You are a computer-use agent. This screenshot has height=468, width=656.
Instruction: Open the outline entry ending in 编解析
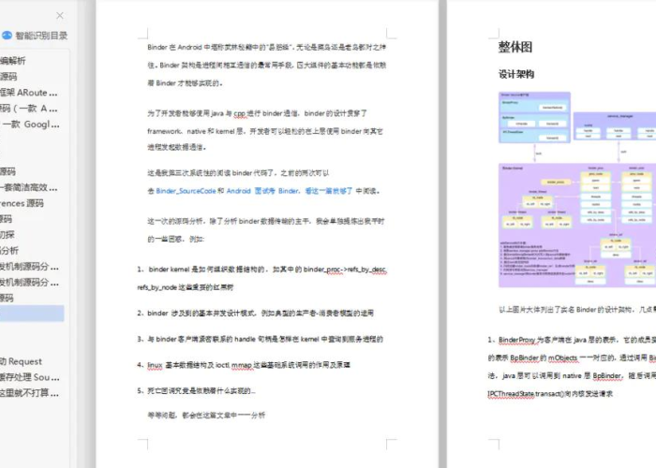13,61
